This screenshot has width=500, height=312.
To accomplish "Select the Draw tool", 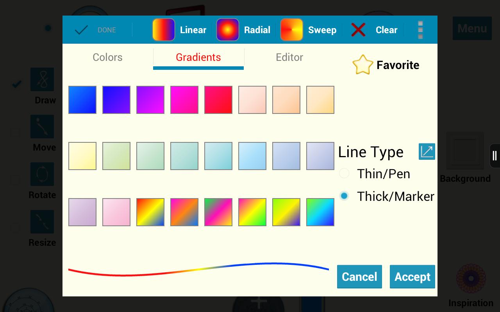I will pyautogui.click(x=42, y=80).
